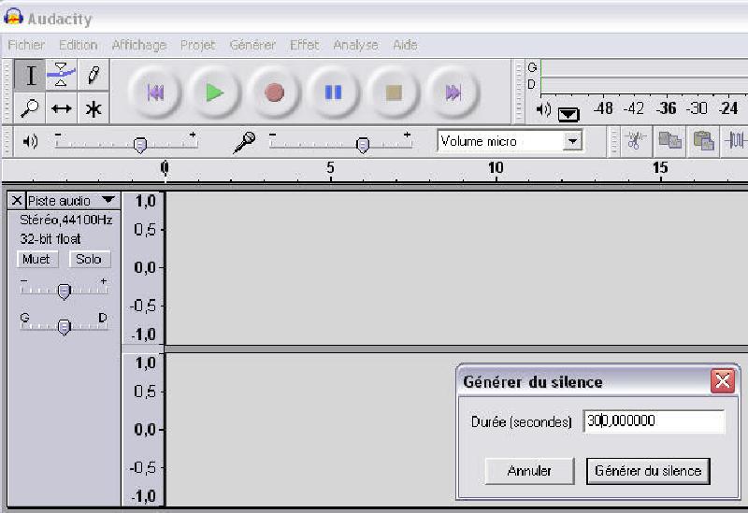Viewport: 748px width, 513px height.
Task: Click the 10 second mark on timeline
Action: (496, 168)
